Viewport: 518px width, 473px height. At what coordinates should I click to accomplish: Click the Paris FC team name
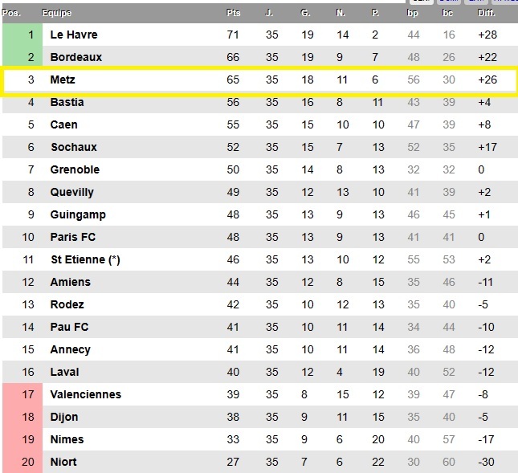72,238
